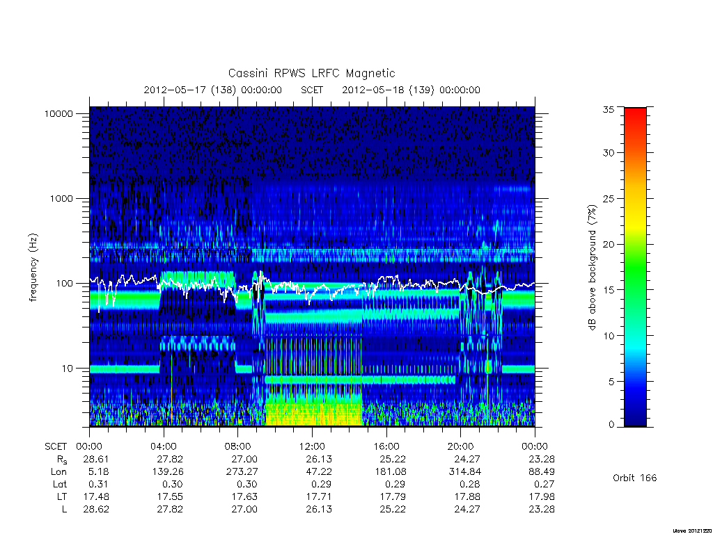Viewport: 713px width, 534px height.
Task: Click the Lon value 273.27
Action: pyautogui.click(x=242, y=472)
